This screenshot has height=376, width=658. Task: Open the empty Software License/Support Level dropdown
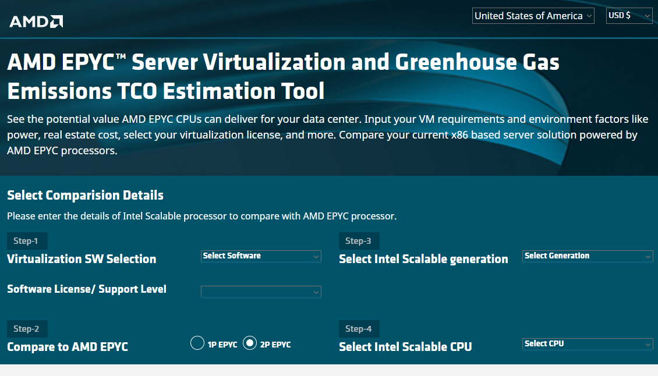[260, 292]
